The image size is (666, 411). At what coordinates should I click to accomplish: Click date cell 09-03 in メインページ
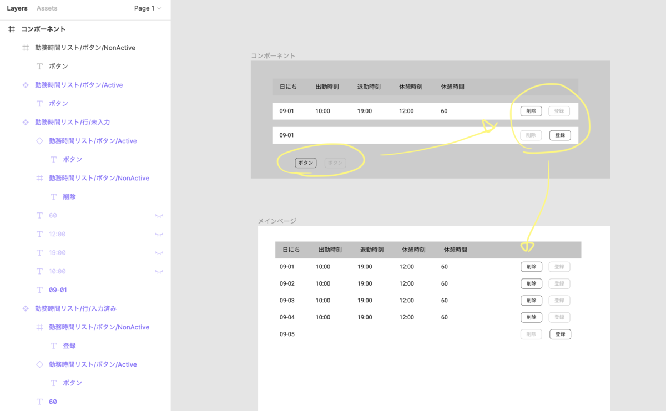287,301
